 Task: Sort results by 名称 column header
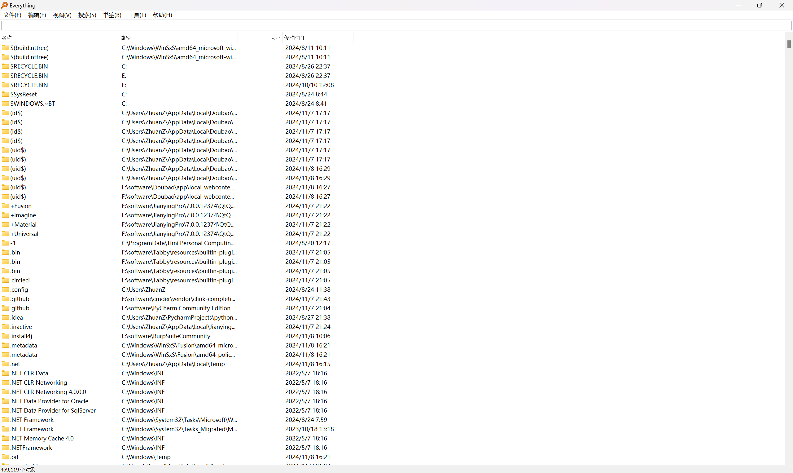click(7, 38)
